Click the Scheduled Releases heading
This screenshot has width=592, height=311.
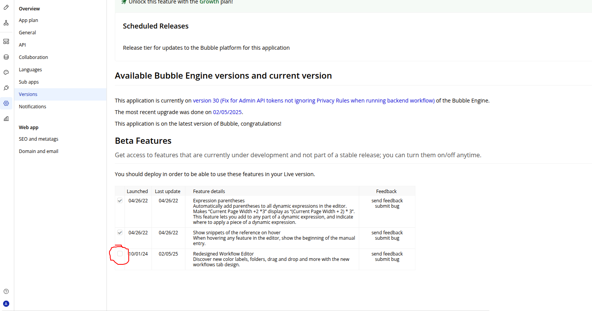click(156, 26)
